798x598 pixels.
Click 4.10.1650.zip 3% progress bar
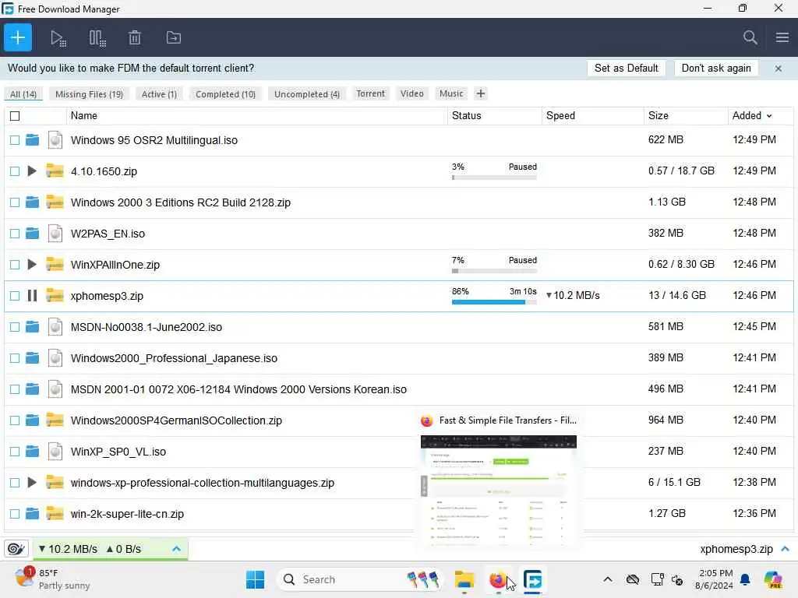pos(494,178)
